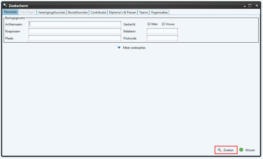The width and height of the screenshot is (263, 159).
Task: Click the magnifier icon in the title bar
Action: [x=5, y=5]
